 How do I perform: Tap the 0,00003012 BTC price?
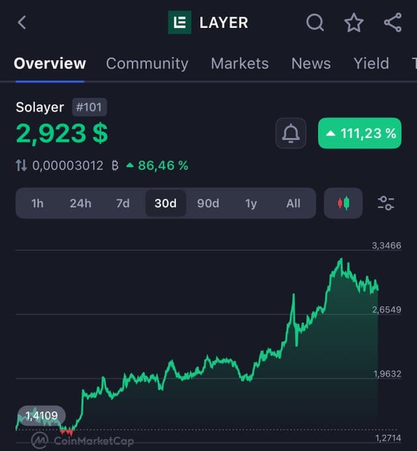pos(75,165)
